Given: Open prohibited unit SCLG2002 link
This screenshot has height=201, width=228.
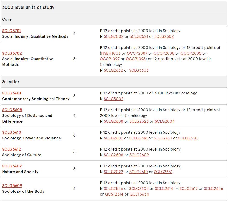Looking at the screenshot, I should 114,36.
